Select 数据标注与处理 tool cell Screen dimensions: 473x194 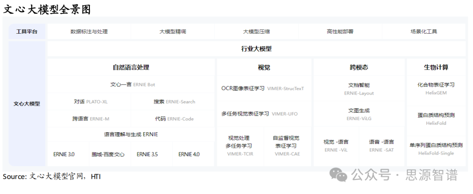point(89,32)
